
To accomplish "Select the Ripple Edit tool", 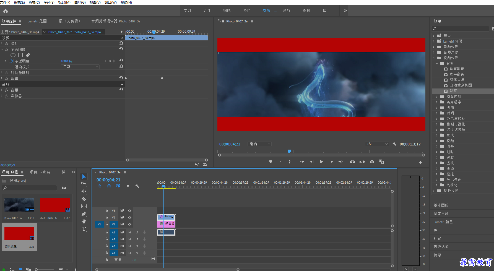I will point(84,191).
